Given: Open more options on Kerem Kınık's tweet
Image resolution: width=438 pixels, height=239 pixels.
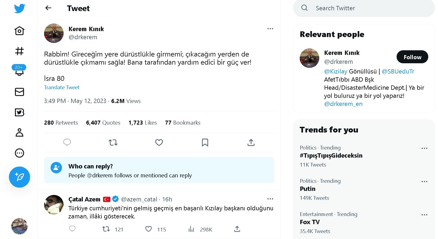Looking at the screenshot, I should [270, 28].
